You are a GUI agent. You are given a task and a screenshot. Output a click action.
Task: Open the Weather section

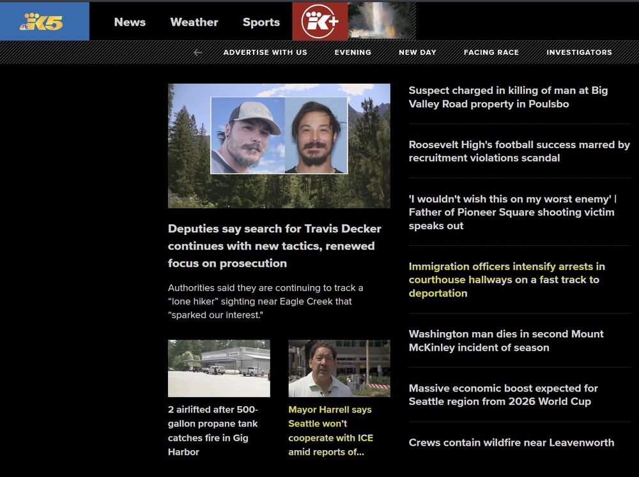194,22
